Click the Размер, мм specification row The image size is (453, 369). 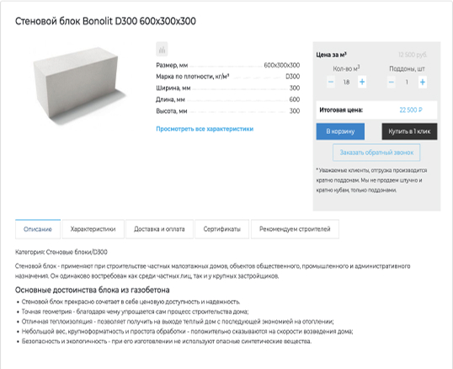click(x=227, y=66)
